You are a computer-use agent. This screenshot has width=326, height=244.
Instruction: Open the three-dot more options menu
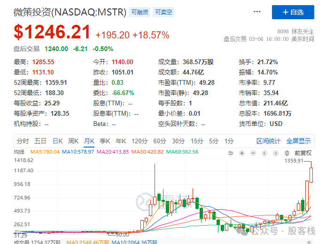257,12
